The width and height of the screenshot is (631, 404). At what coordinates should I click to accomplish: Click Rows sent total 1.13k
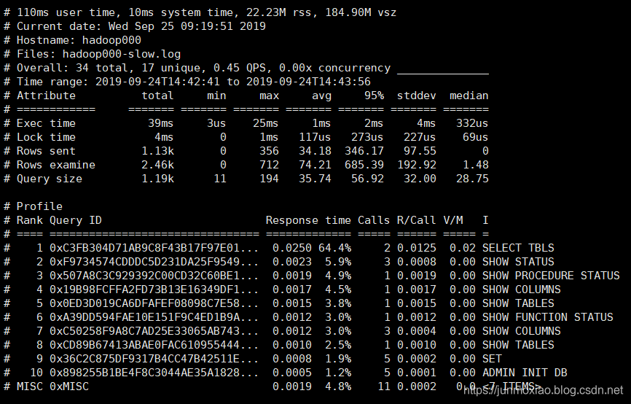coord(157,151)
